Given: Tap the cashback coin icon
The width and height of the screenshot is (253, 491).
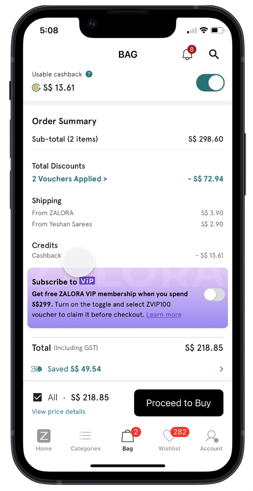Looking at the screenshot, I should point(36,88).
